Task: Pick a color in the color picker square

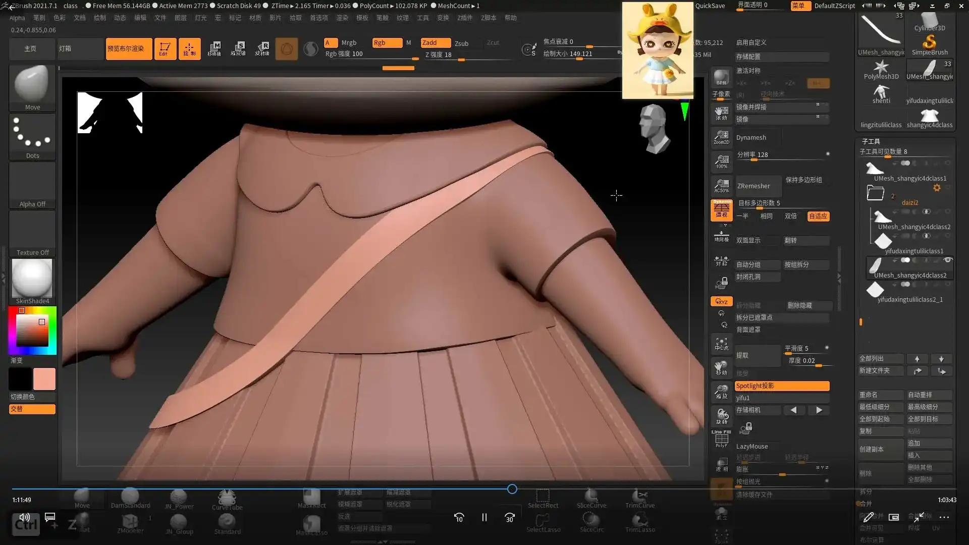Action: [32, 331]
